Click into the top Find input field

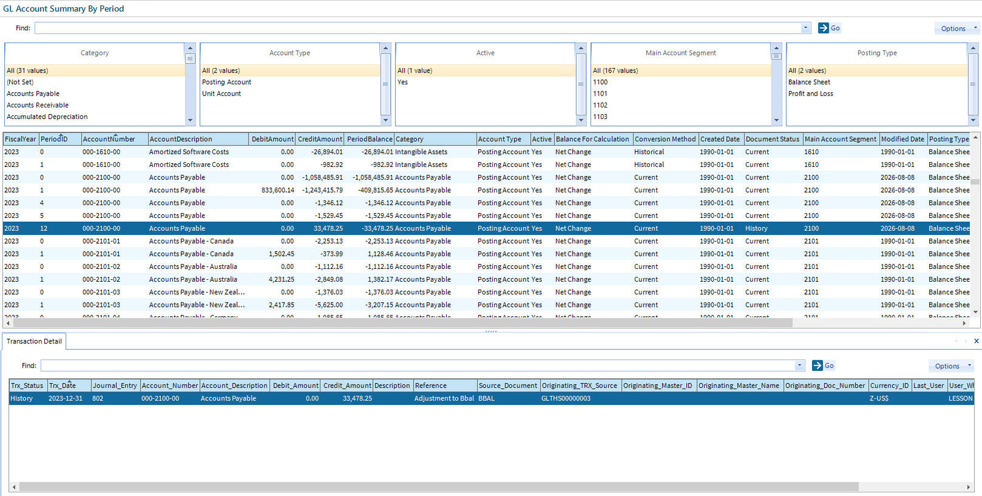pyautogui.click(x=418, y=28)
